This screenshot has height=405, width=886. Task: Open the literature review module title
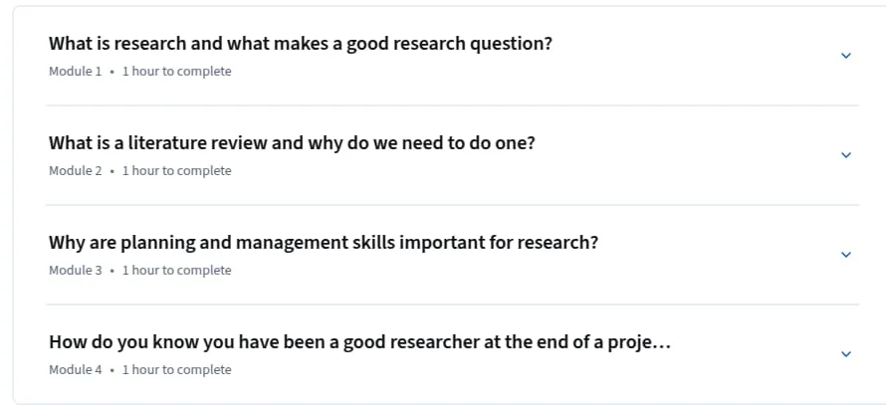click(292, 143)
